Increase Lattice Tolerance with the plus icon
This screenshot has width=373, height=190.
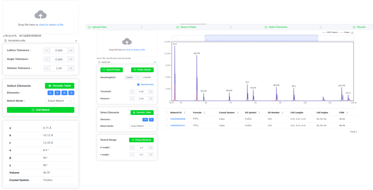click(71, 51)
